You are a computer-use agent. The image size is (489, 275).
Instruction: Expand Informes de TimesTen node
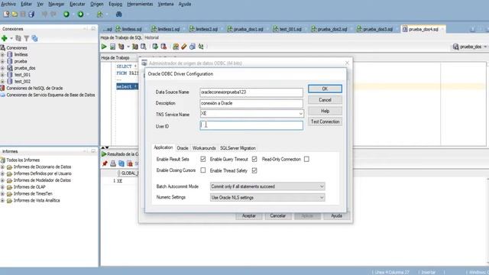coord(3,194)
